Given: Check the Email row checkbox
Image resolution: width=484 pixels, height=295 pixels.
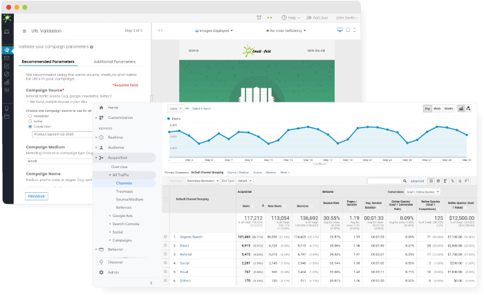Looking at the screenshot, I should pos(165,272).
